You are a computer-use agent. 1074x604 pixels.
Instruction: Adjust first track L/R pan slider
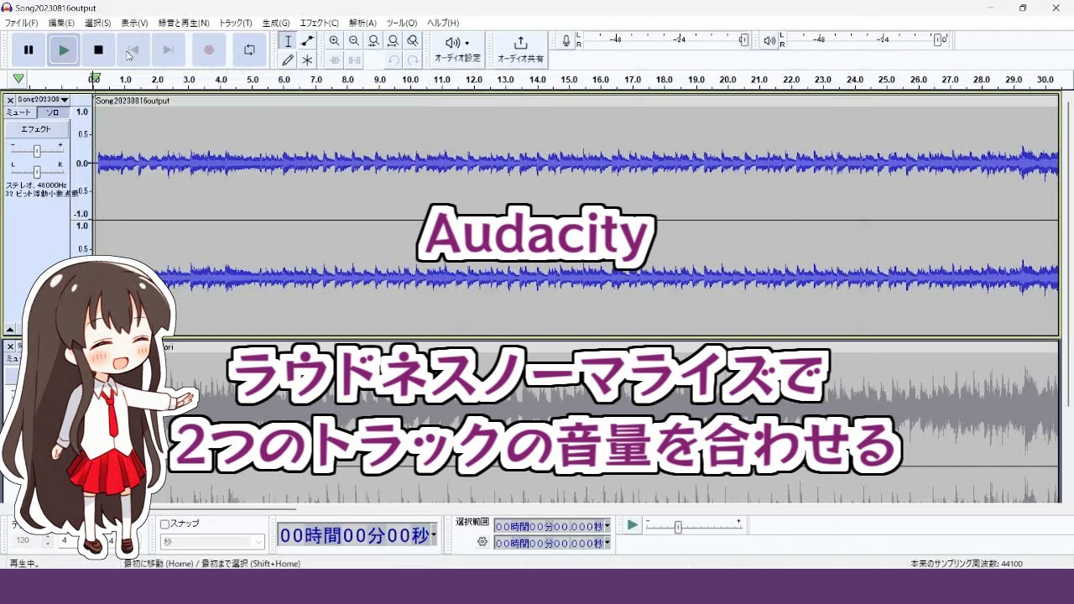(x=37, y=171)
